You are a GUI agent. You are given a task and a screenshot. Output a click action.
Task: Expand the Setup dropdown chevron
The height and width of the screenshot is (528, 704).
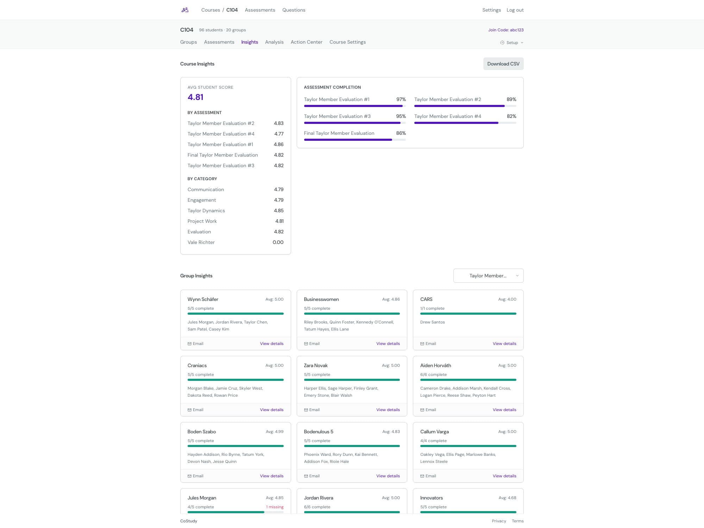[x=522, y=43]
